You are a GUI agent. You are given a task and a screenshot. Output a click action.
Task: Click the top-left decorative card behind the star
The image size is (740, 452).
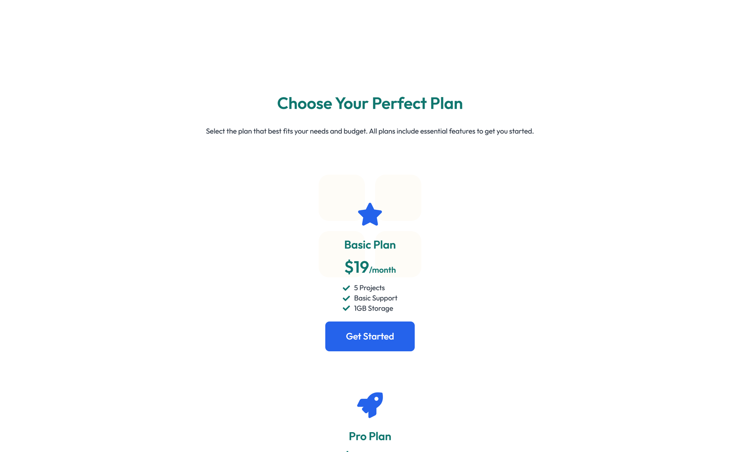[x=342, y=197]
